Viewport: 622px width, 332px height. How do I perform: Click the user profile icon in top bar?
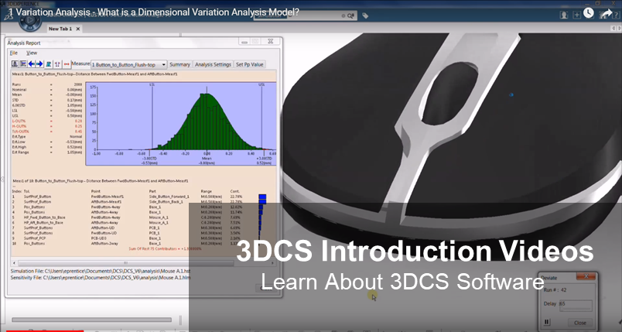[564, 15]
